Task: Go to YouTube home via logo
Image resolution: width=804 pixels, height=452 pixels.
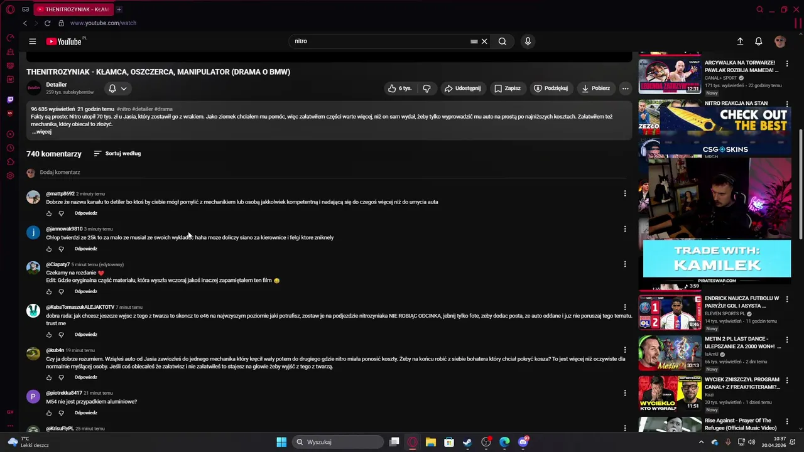Action: click(x=65, y=41)
